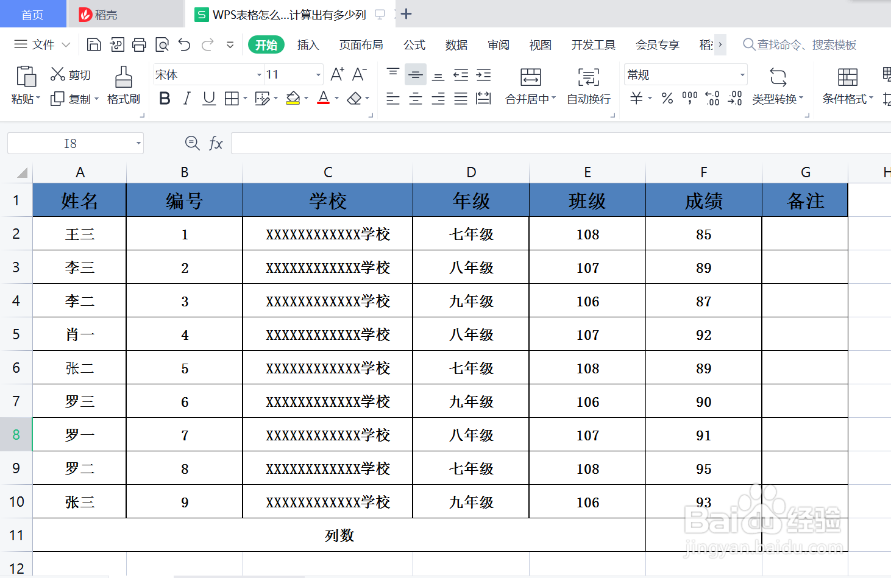Increase indent icon

[x=484, y=74]
